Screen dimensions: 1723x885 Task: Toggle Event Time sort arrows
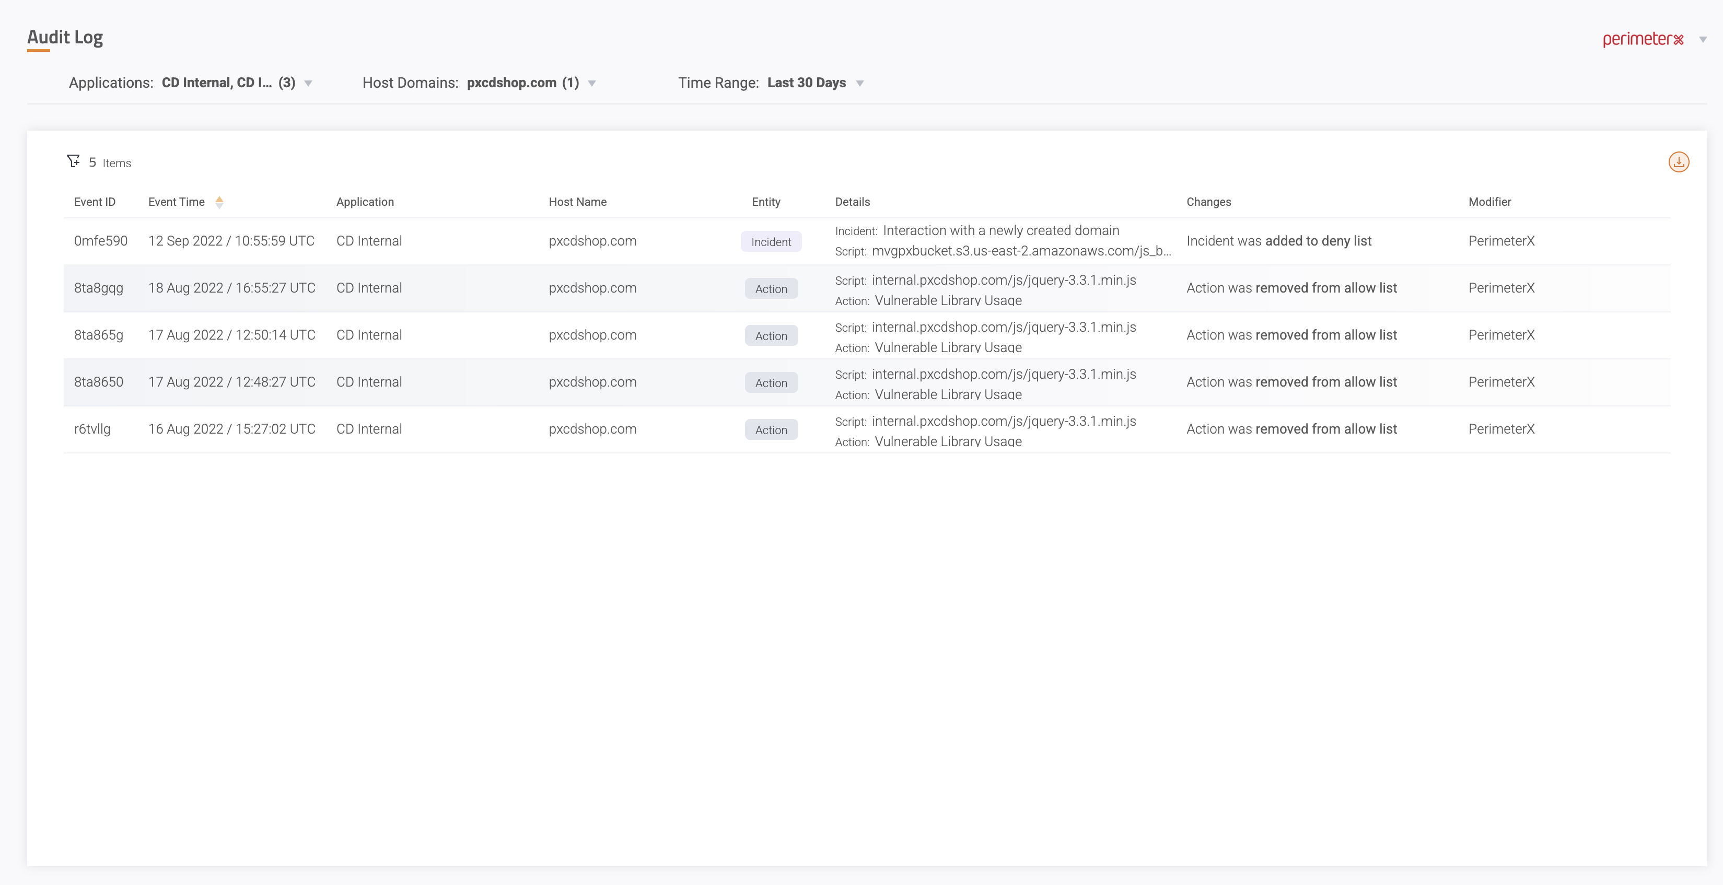219,202
